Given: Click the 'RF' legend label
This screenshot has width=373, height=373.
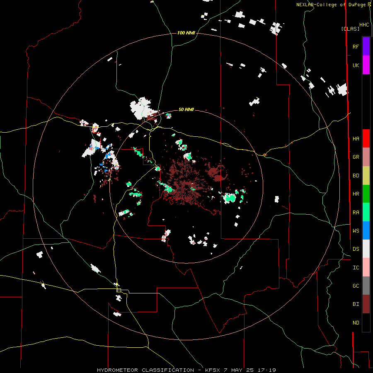Looking at the screenshot, I should pyautogui.click(x=356, y=47).
